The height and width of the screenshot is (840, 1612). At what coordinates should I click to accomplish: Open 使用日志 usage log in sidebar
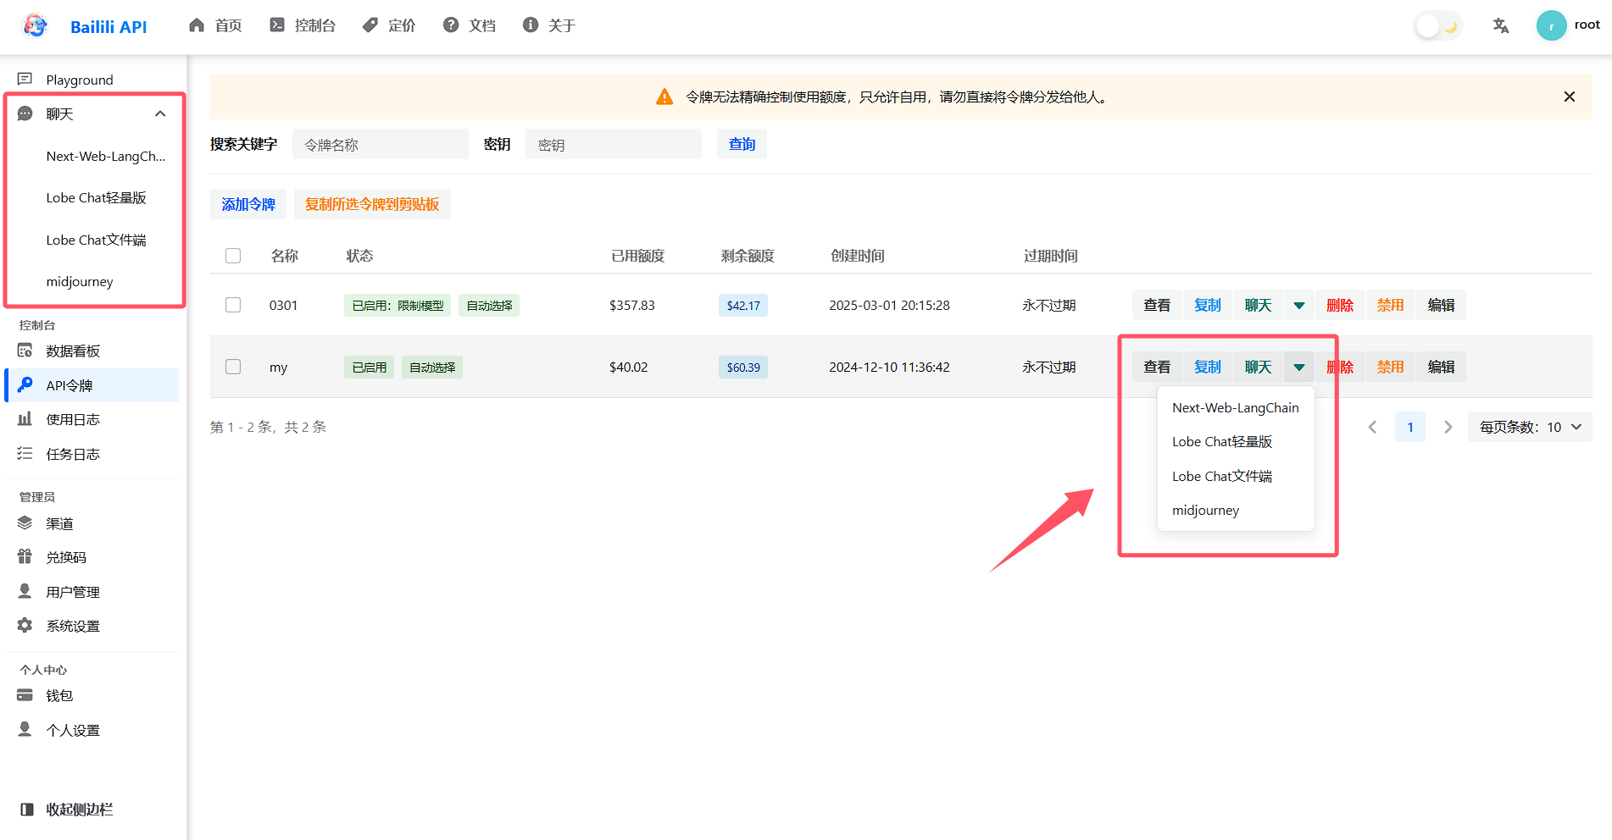point(73,419)
